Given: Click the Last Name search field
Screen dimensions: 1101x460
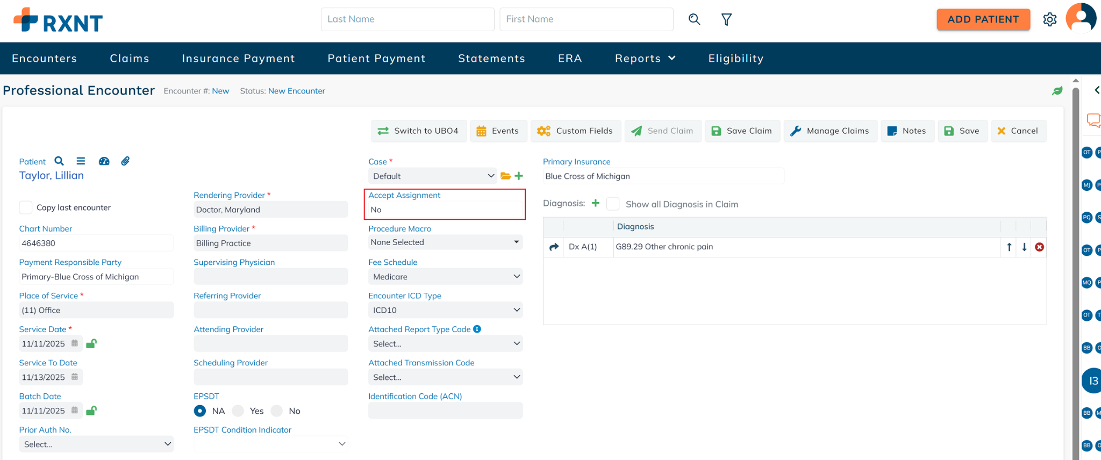Looking at the screenshot, I should (x=407, y=19).
